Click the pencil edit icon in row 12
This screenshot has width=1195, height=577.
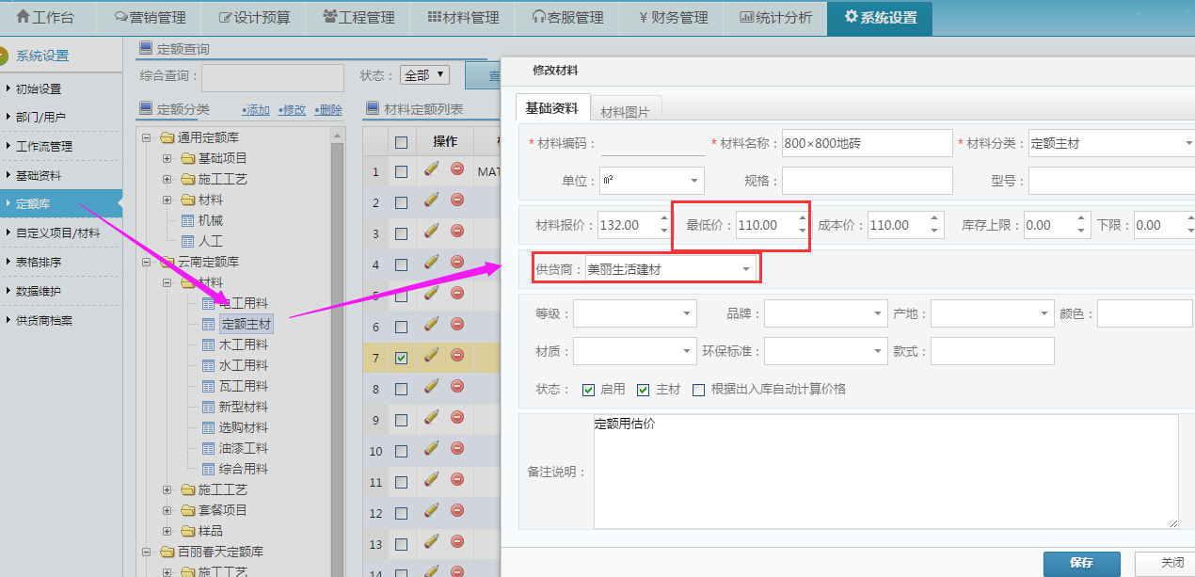coord(432,511)
